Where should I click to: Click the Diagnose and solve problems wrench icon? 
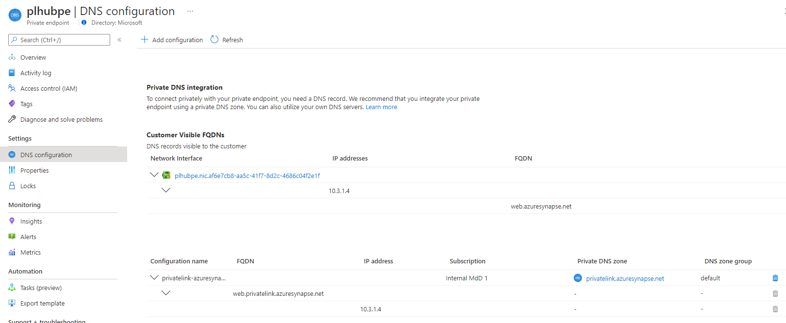(x=12, y=119)
